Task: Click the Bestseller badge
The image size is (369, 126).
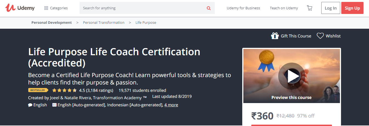Action: (x=38, y=90)
